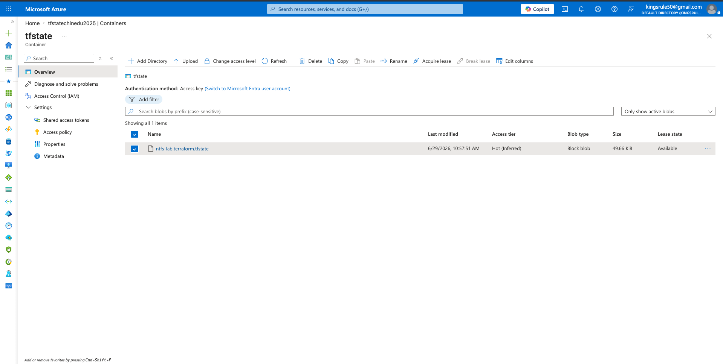Open Virtual networks icon in sidebar
Screen dimensions: 723x364
(9, 202)
